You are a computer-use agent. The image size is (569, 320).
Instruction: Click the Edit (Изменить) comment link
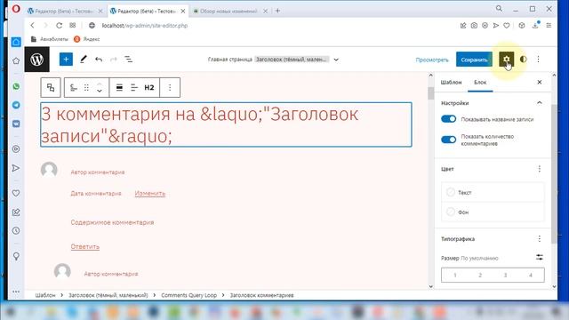(150, 194)
